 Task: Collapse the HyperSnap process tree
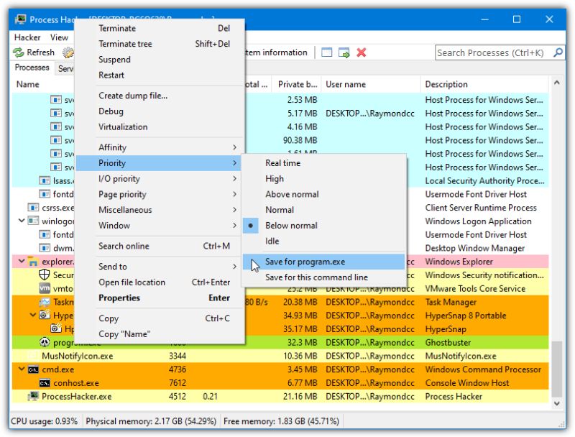(x=33, y=315)
